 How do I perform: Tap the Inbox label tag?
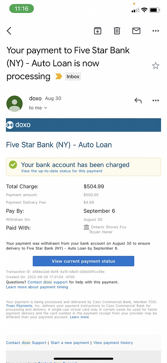73,77
